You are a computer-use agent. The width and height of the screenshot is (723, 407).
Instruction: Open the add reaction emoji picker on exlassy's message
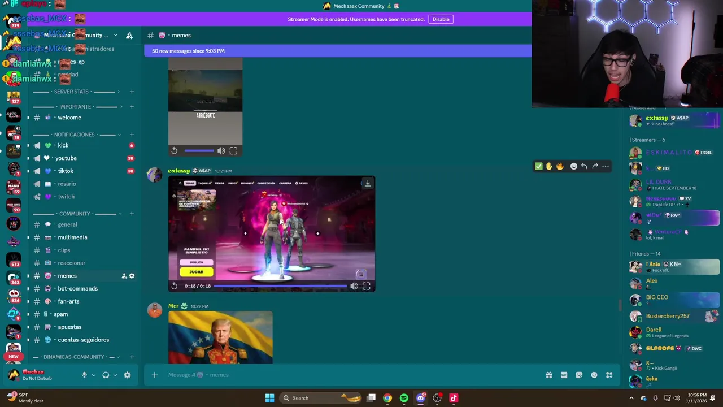click(x=574, y=166)
